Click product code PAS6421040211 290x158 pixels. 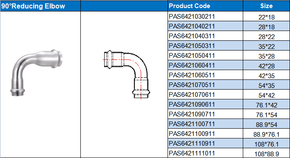[x=205, y=26]
